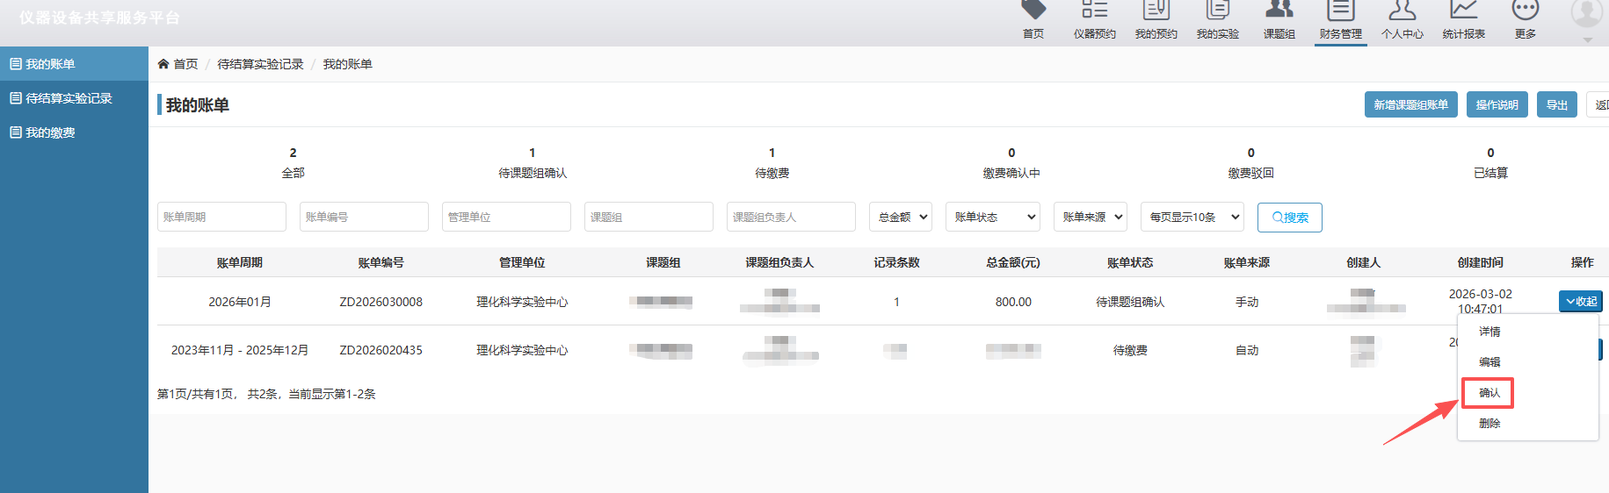The image size is (1609, 493).
Task: Open 我的预约 my reservations icon
Action: pyautogui.click(x=1156, y=19)
